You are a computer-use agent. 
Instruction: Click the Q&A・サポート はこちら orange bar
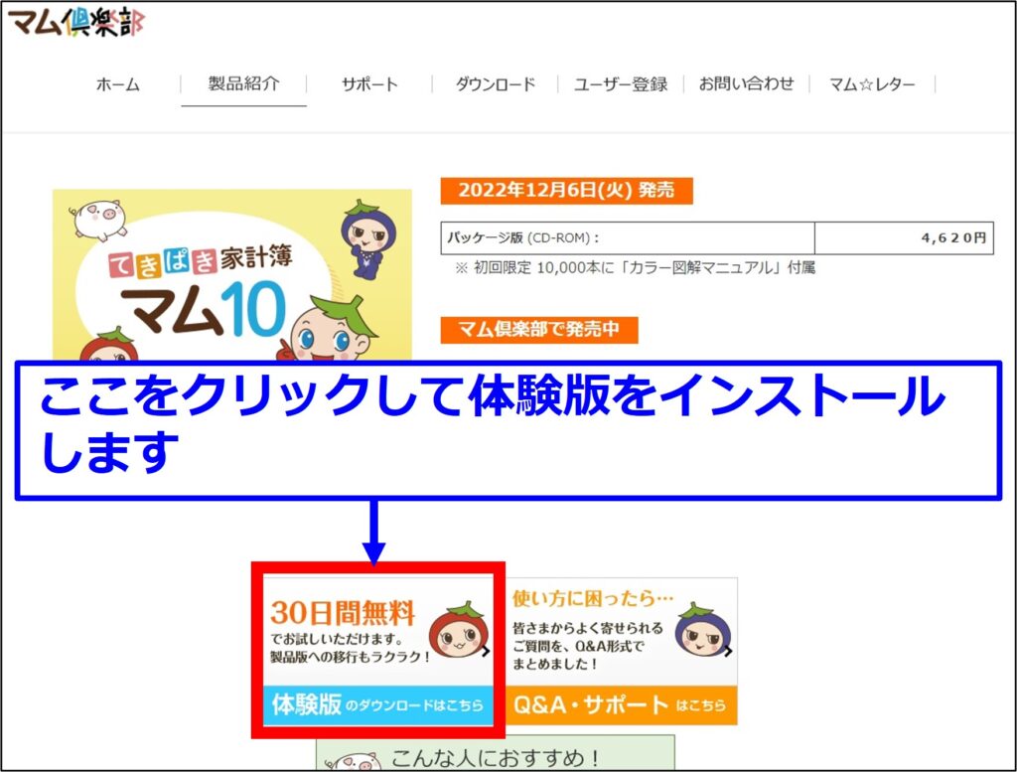click(622, 705)
